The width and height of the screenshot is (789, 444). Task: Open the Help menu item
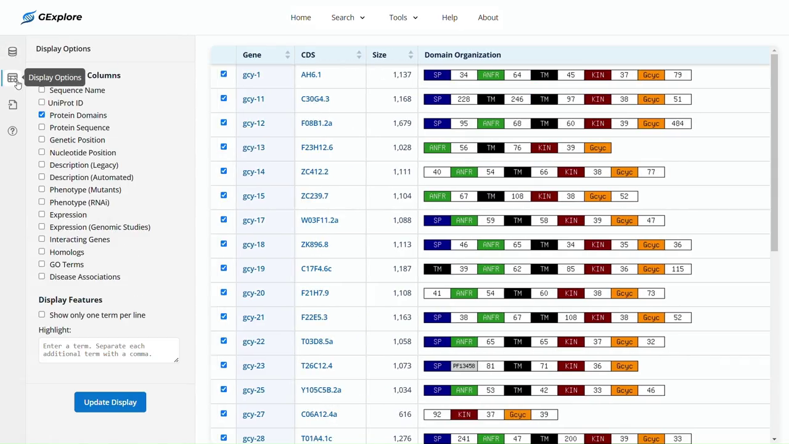click(449, 17)
